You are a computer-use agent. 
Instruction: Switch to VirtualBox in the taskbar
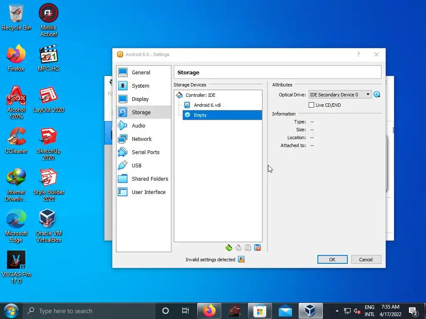point(310,311)
